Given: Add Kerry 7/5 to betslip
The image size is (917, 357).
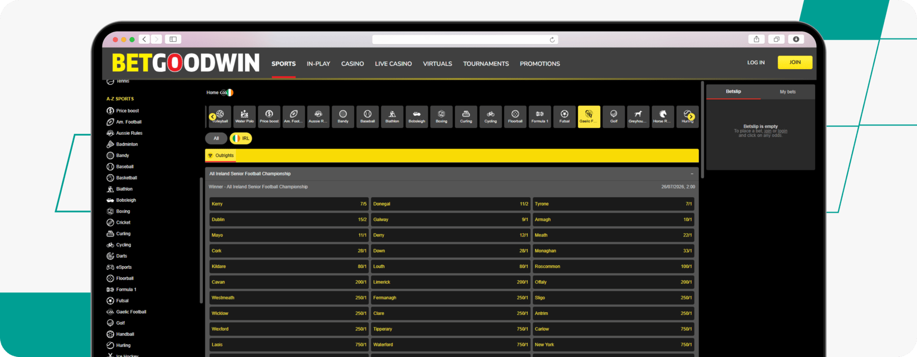Looking at the screenshot, I should [289, 204].
